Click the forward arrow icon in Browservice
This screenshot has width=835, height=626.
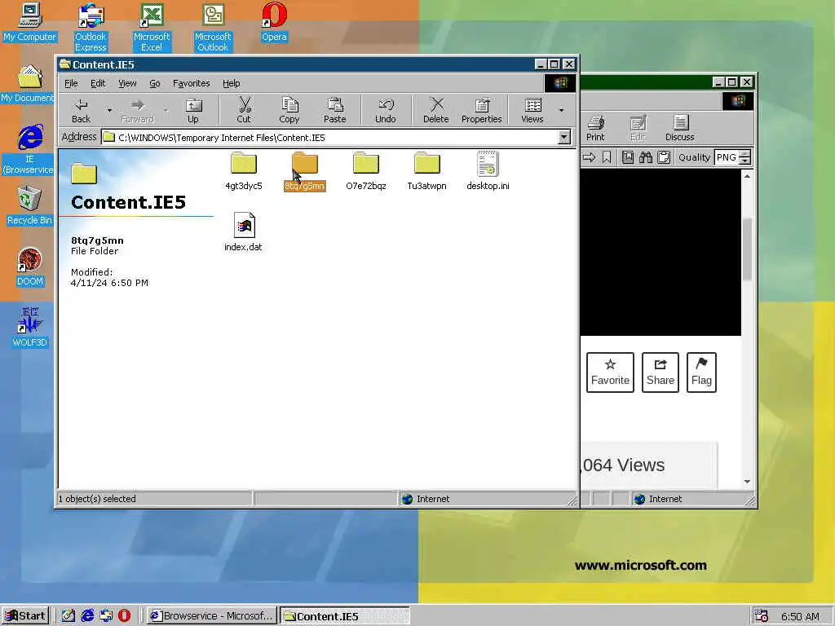pyautogui.click(x=589, y=157)
